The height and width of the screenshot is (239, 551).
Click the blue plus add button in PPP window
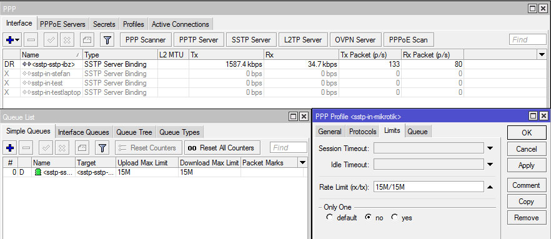[10, 40]
